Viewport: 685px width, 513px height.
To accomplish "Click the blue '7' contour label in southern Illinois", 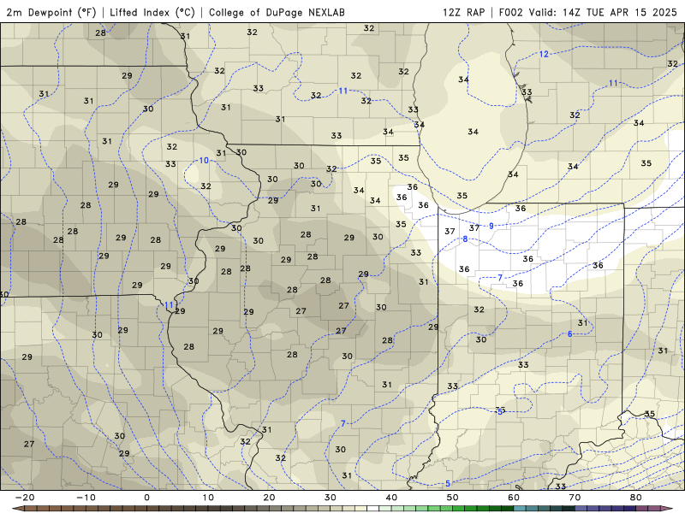I will point(343,423).
